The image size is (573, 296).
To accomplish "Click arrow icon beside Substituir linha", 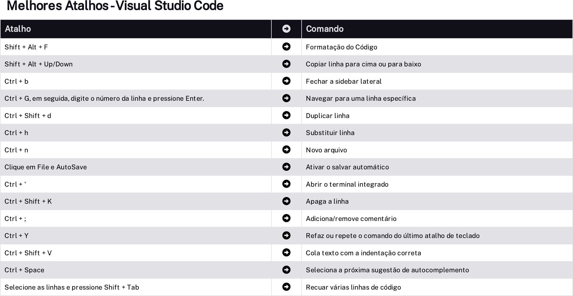I will pyautogui.click(x=286, y=133).
